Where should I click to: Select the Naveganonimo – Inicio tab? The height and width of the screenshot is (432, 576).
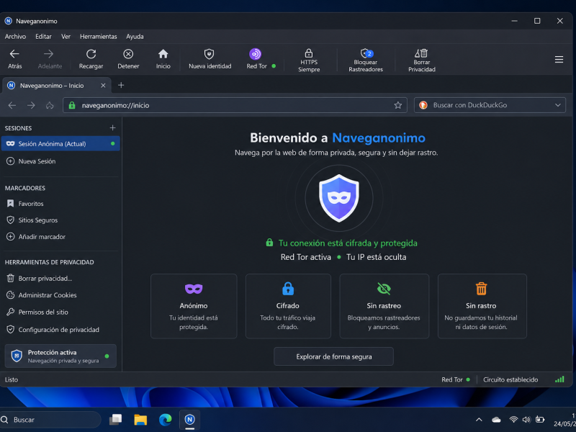[x=56, y=85]
